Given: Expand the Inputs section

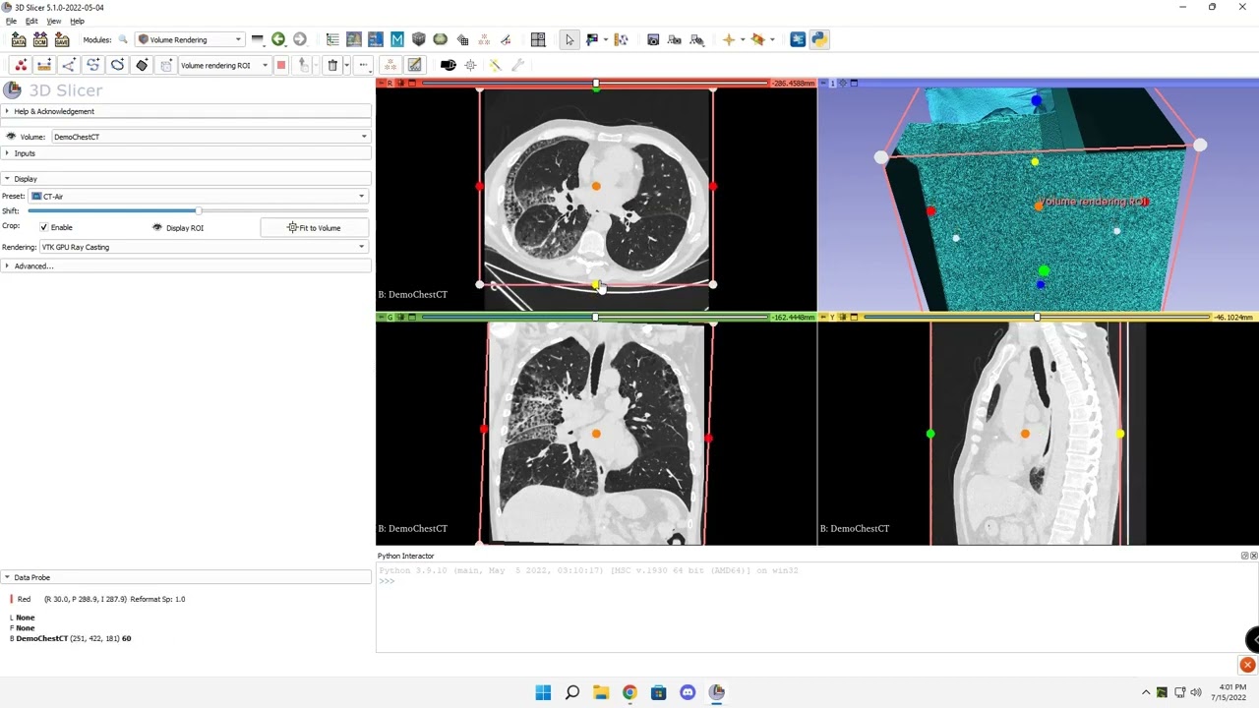Looking at the screenshot, I should coord(186,153).
